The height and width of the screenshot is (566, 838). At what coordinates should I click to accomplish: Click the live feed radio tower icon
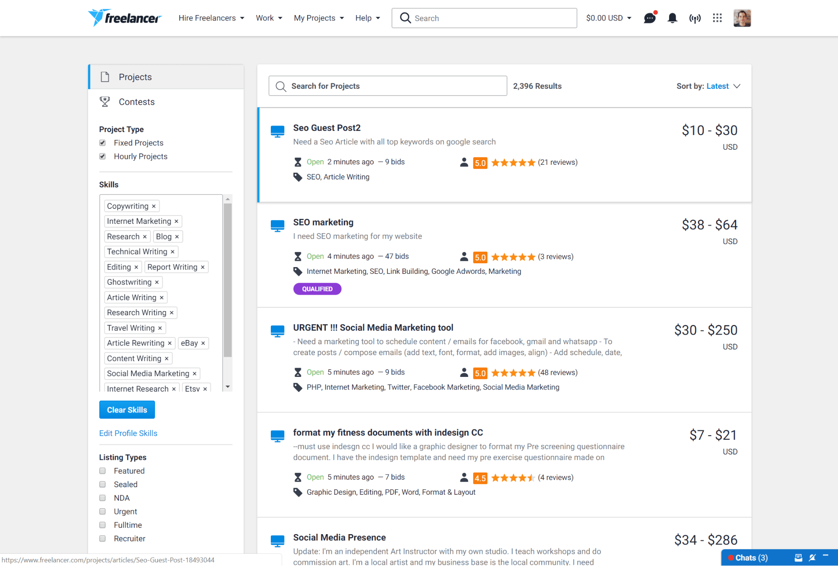click(x=695, y=18)
